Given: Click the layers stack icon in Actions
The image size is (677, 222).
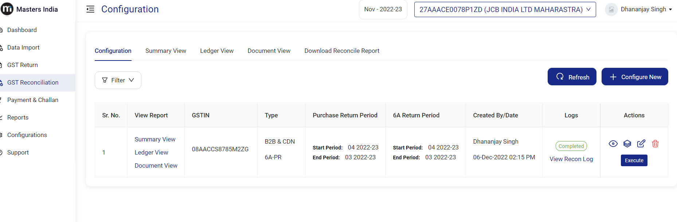Looking at the screenshot, I should point(627,144).
